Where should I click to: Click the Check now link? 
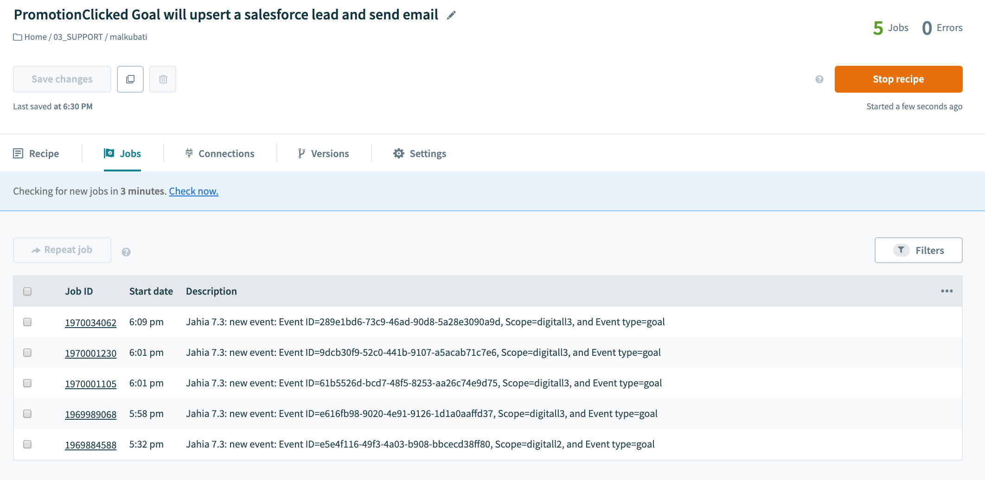tap(193, 191)
